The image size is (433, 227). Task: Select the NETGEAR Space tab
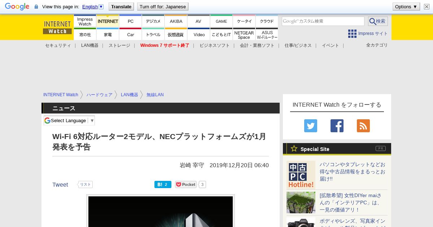[244, 34]
